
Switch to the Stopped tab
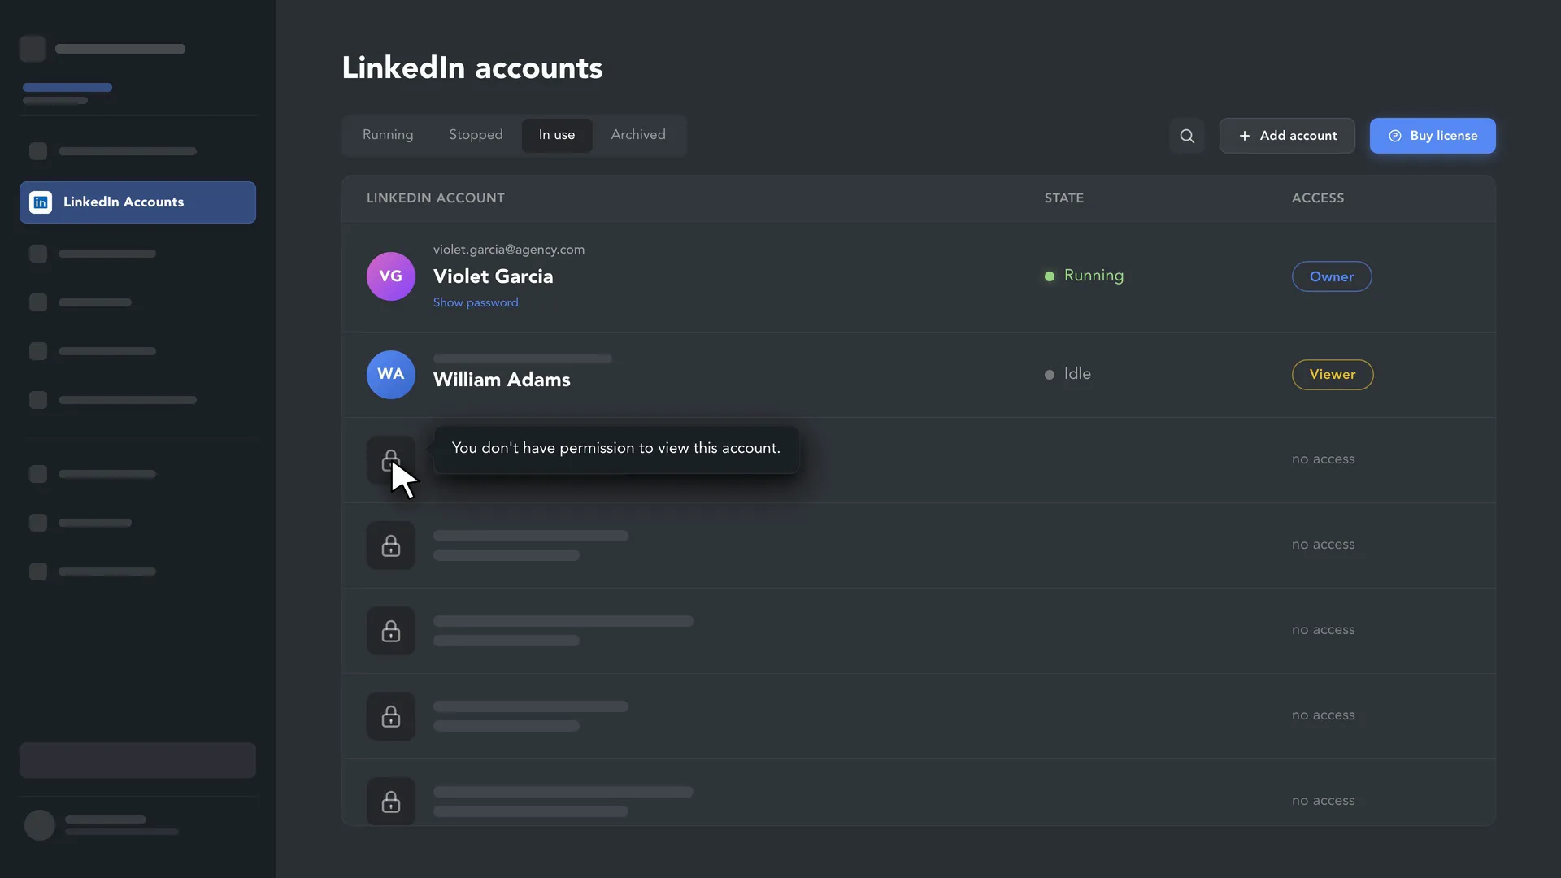click(x=476, y=135)
